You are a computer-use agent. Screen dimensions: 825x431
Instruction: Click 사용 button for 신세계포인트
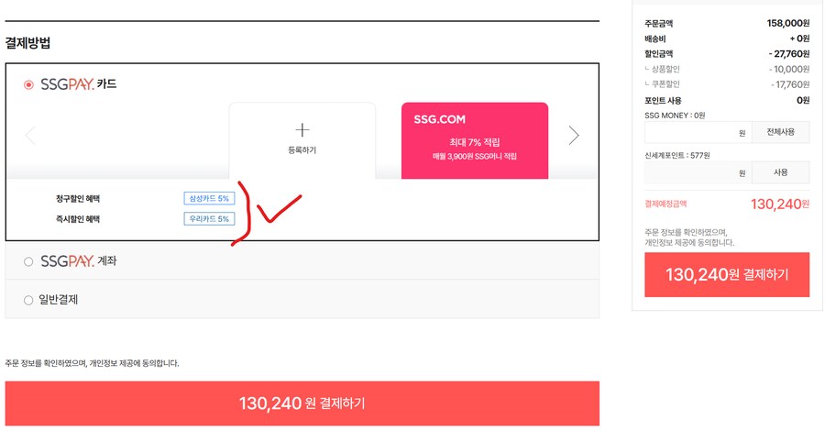780,172
